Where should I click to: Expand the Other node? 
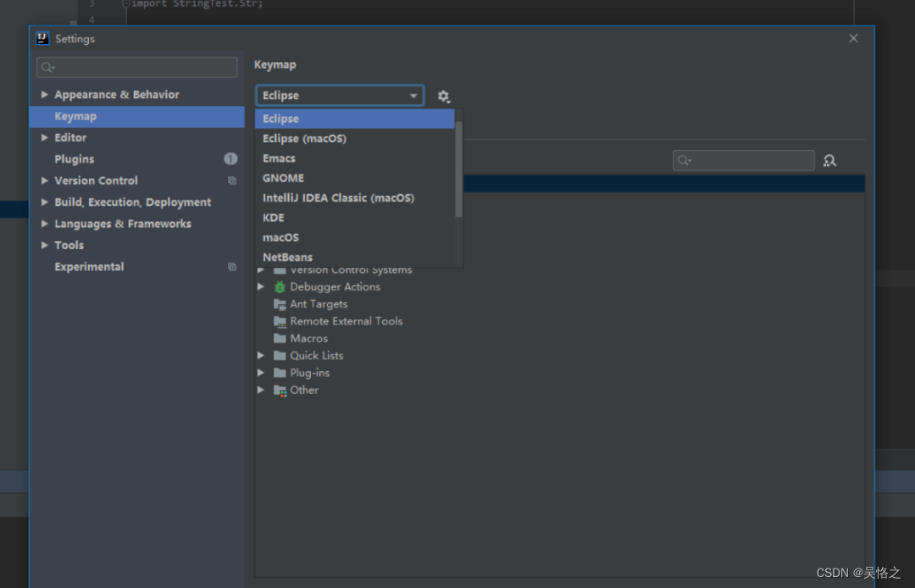pyautogui.click(x=261, y=390)
